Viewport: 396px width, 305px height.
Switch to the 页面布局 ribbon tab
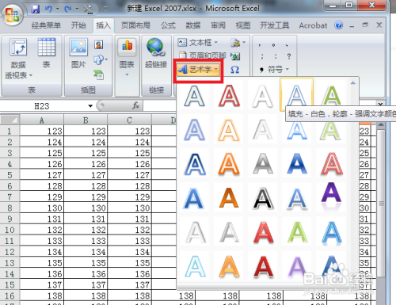(x=135, y=25)
